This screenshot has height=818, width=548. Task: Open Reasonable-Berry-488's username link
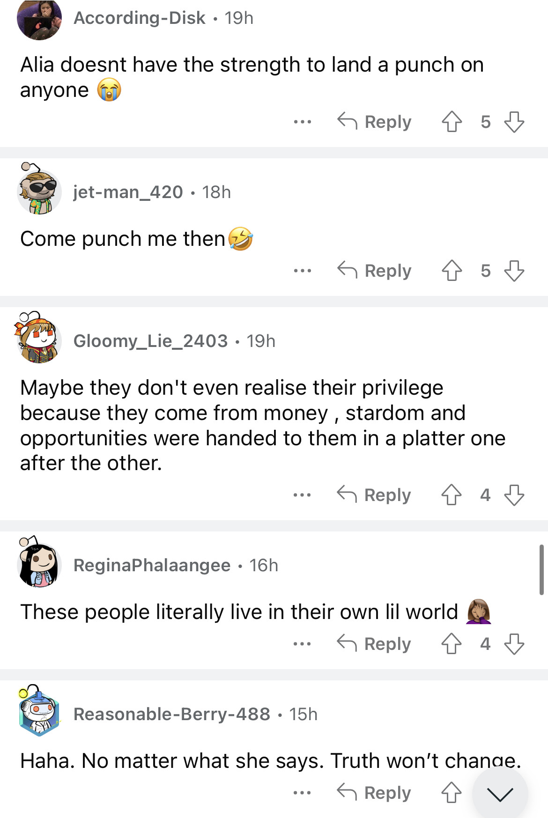(171, 714)
